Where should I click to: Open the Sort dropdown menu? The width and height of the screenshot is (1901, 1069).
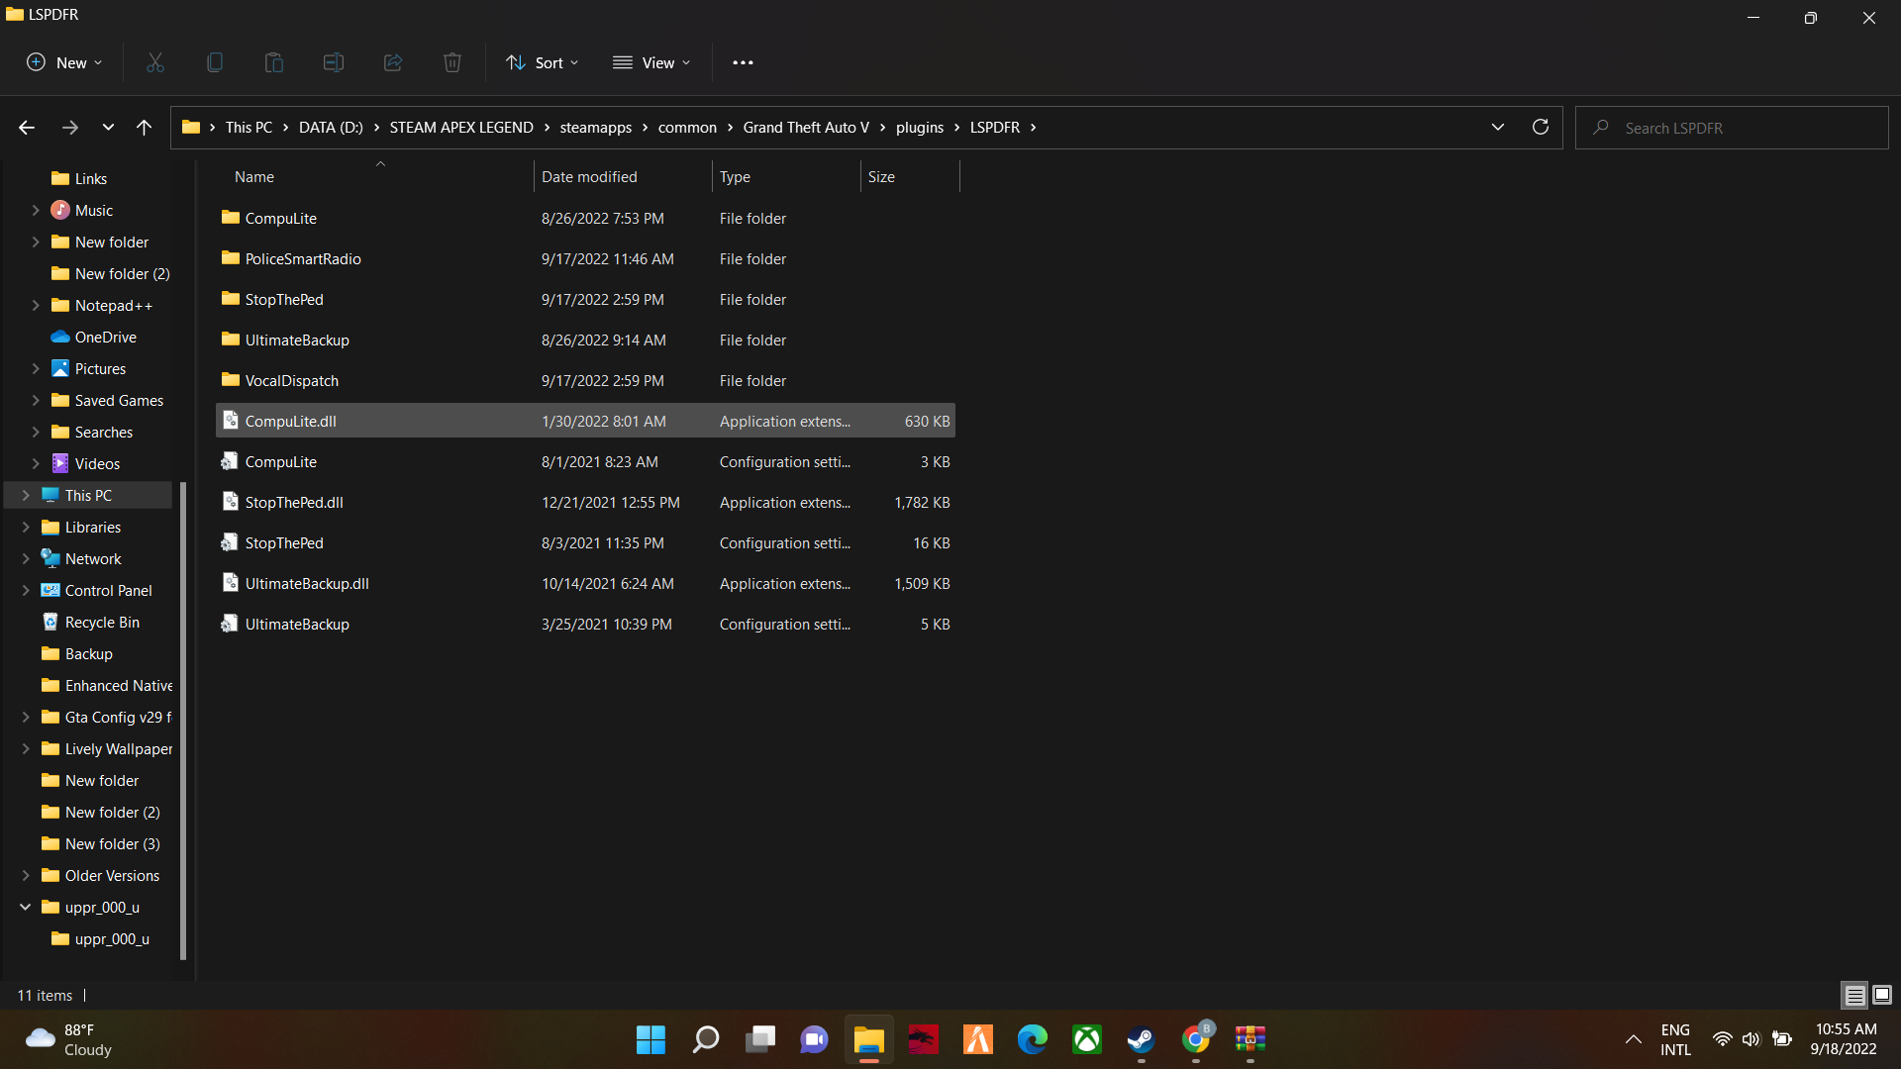point(542,62)
